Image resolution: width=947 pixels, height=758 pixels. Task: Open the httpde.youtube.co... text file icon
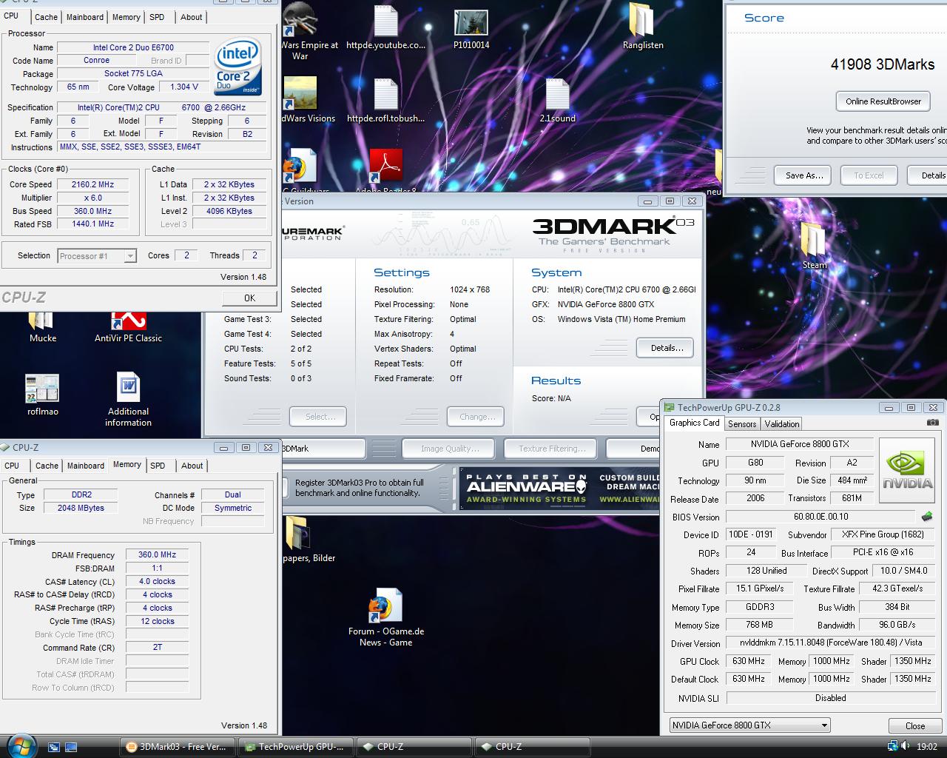(x=385, y=26)
